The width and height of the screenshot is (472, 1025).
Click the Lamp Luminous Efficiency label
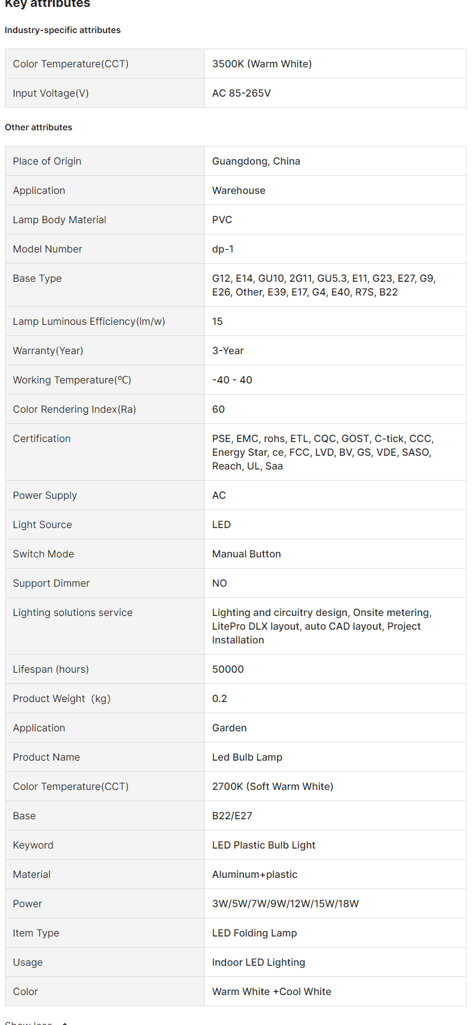pyautogui.click(x=89, y=321)
